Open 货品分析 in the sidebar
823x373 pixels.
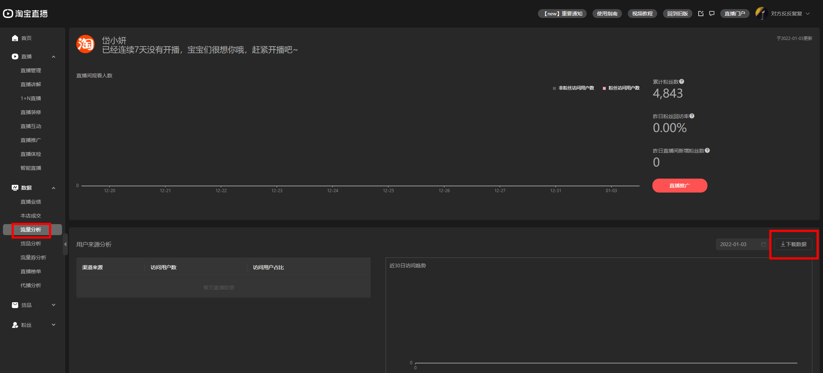[31, 244]
